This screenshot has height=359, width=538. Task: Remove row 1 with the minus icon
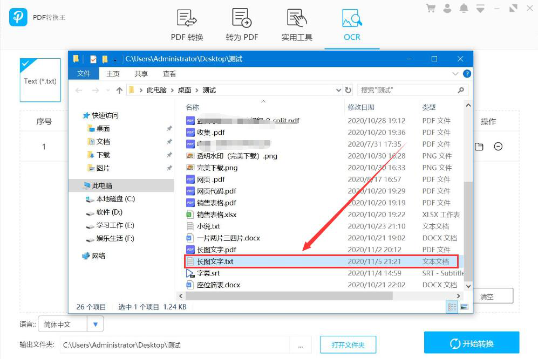[x=498, y=147]
